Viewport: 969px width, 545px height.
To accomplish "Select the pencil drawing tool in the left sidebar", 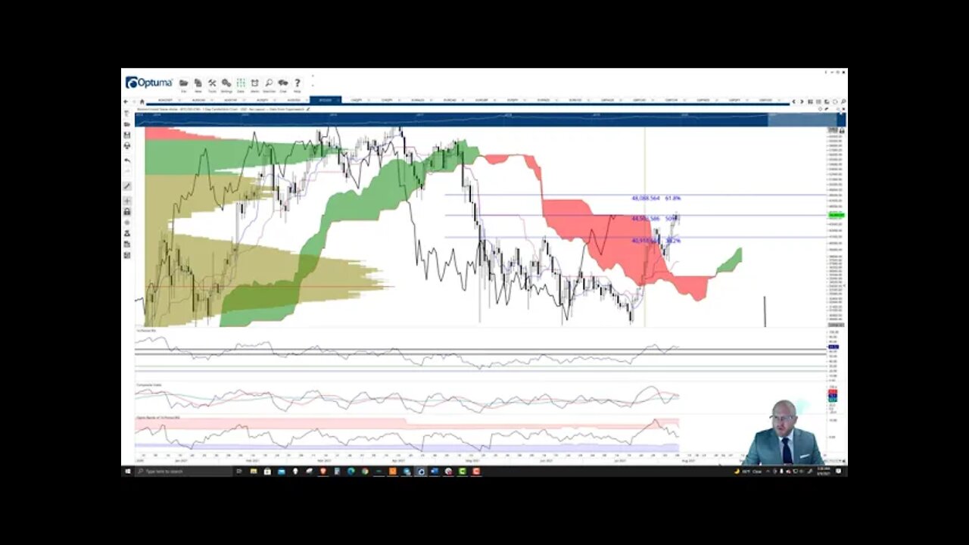I will [x=126, y=186].
